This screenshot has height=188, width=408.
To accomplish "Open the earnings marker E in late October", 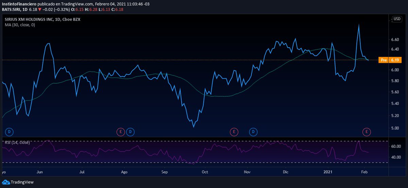I will tap(234, 131).
